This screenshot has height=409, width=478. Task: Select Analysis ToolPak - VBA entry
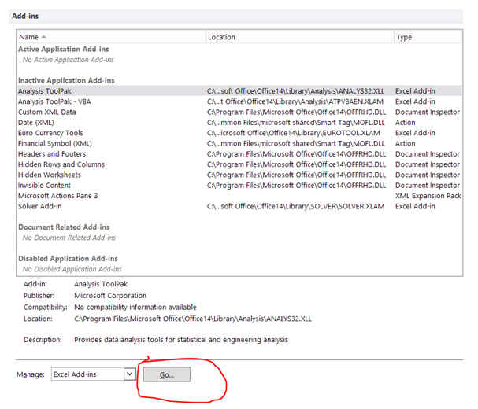click(57, 101)
